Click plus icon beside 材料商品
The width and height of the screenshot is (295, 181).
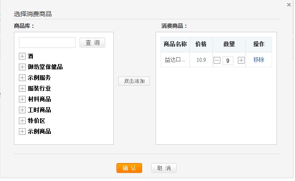tap(22, 99)
